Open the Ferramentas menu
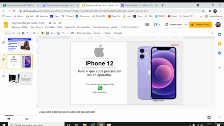Screen dimensions: 224x126 (x=84, y=27)
